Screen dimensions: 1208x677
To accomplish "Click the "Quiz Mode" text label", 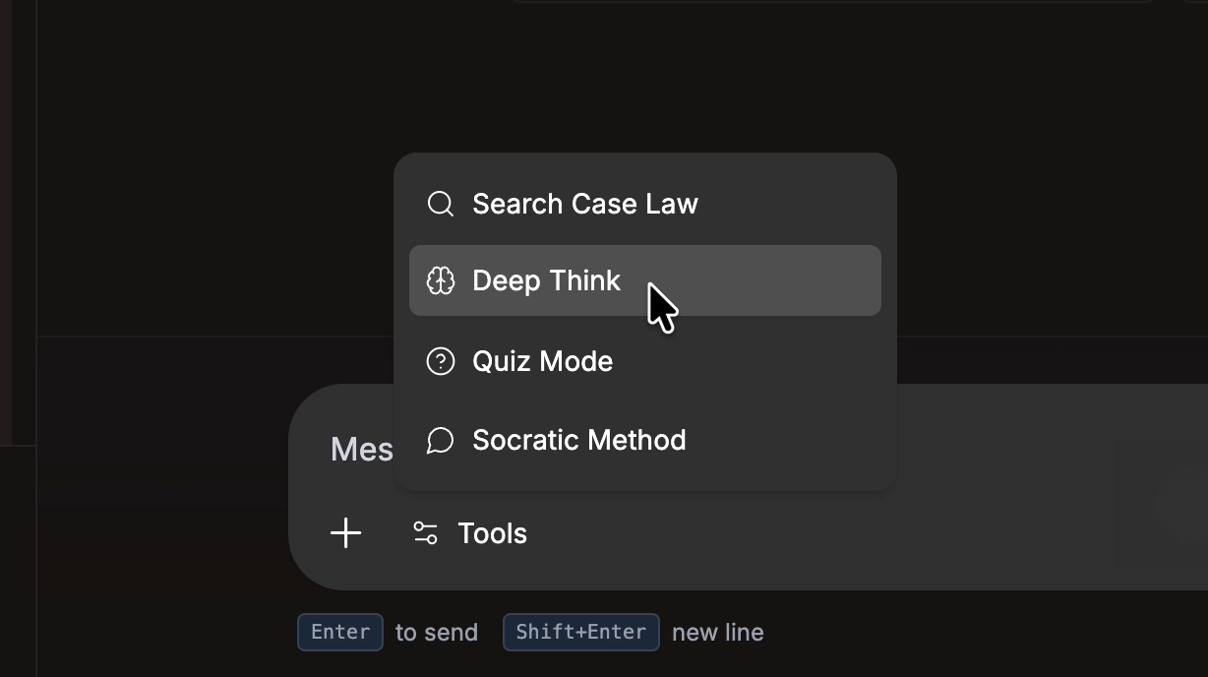I will 542,361.
